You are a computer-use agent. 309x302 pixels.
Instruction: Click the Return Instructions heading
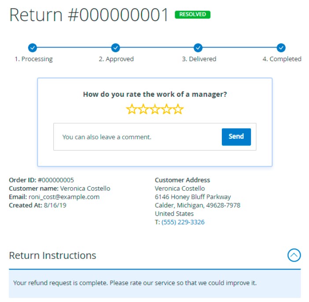[x=52, y=255]
